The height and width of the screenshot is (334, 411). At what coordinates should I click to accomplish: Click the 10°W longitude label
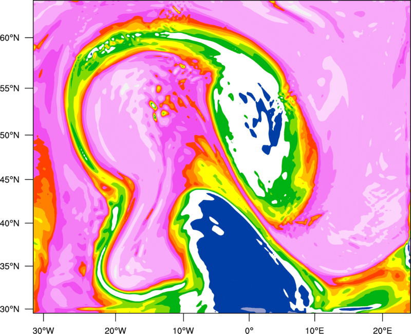183,330
